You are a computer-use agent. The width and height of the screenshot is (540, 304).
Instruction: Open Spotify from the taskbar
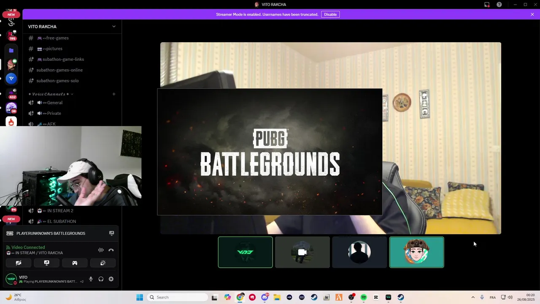[364, 297]
